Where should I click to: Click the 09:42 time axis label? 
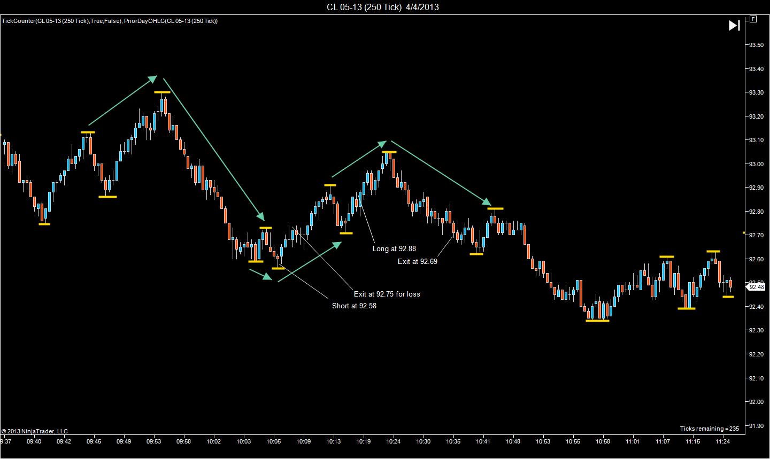64,442
